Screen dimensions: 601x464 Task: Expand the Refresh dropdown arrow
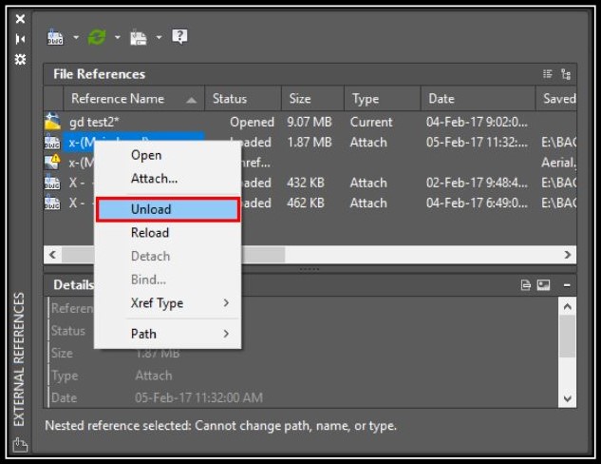(118, 37)
